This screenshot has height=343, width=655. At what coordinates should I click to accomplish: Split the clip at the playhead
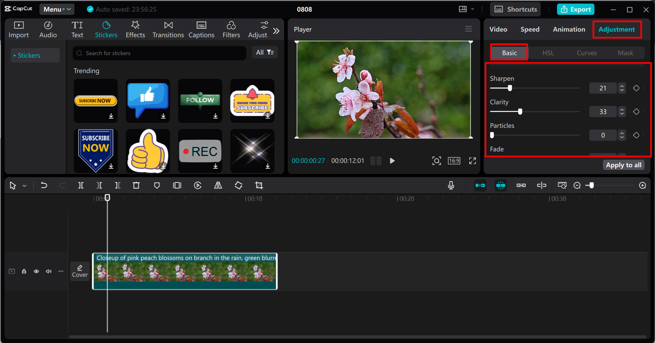coord(81,185)
